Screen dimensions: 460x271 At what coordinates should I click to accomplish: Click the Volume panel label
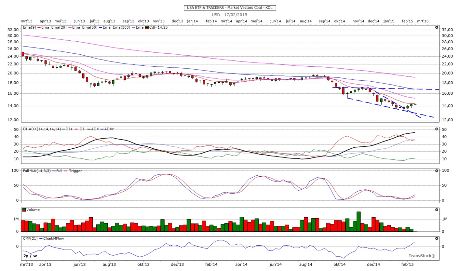pyautogui.click(x=33, y=210)
